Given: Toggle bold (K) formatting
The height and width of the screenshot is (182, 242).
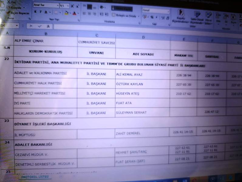Looking at the screenshot, I should [36, 12].
